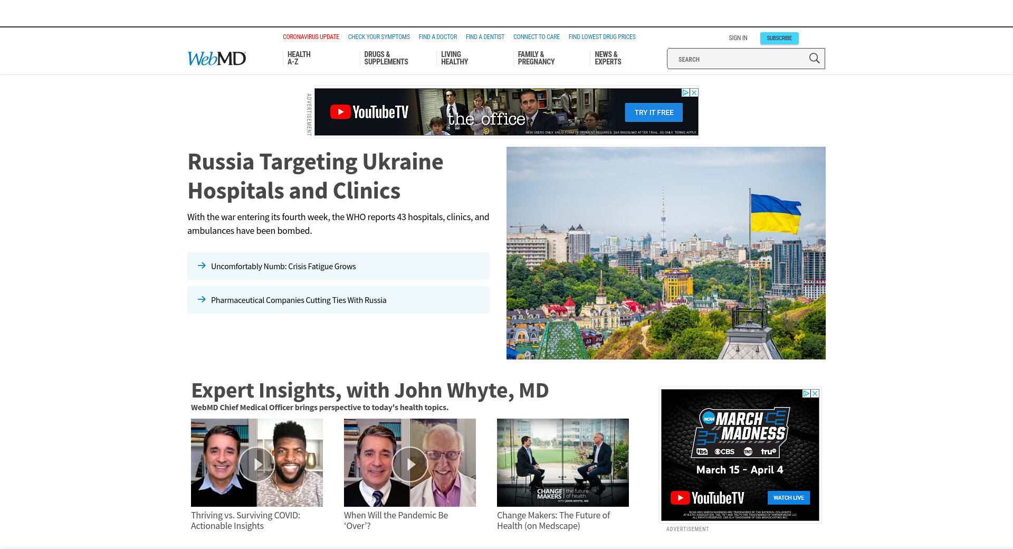Image resolution: width=1013 pixels, height=549 pixels.
Task: Expand the Drugs & Supplements menu
Action: coord(386,58)
